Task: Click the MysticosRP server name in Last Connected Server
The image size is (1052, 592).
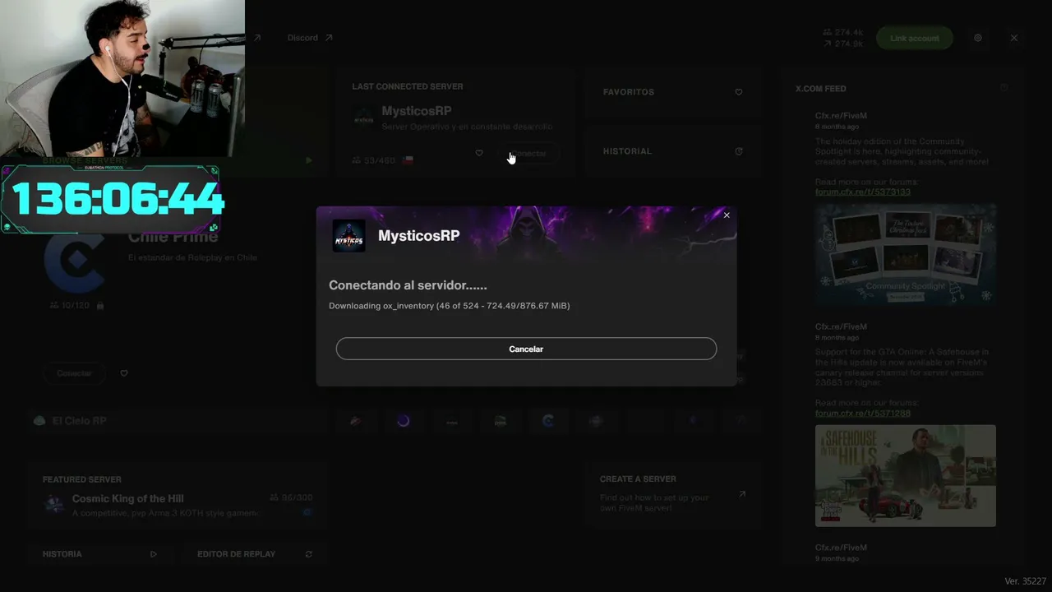Action: (417, 111)
